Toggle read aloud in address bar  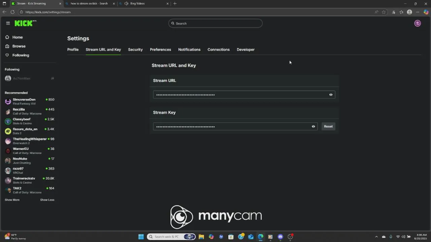(376, 12)
